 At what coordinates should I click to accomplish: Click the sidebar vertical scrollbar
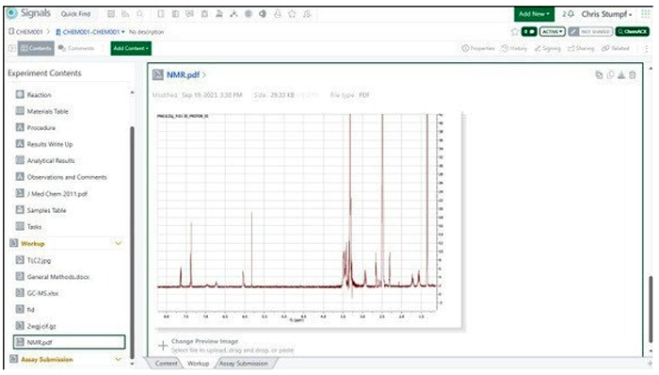(132, 242)
